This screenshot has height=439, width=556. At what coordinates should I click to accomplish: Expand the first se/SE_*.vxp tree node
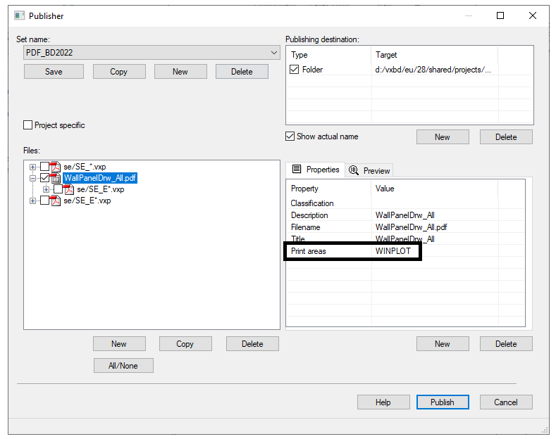tap(32, 167)
